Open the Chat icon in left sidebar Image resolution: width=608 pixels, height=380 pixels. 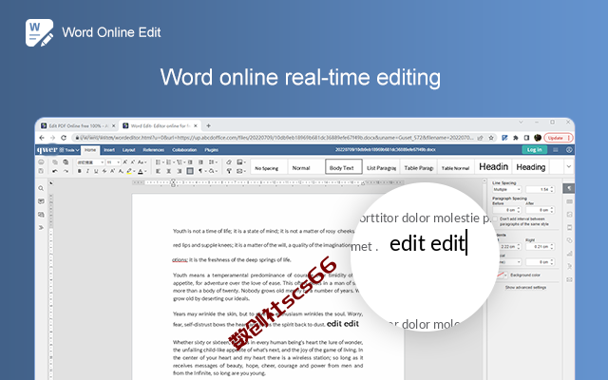click(41, 215)
